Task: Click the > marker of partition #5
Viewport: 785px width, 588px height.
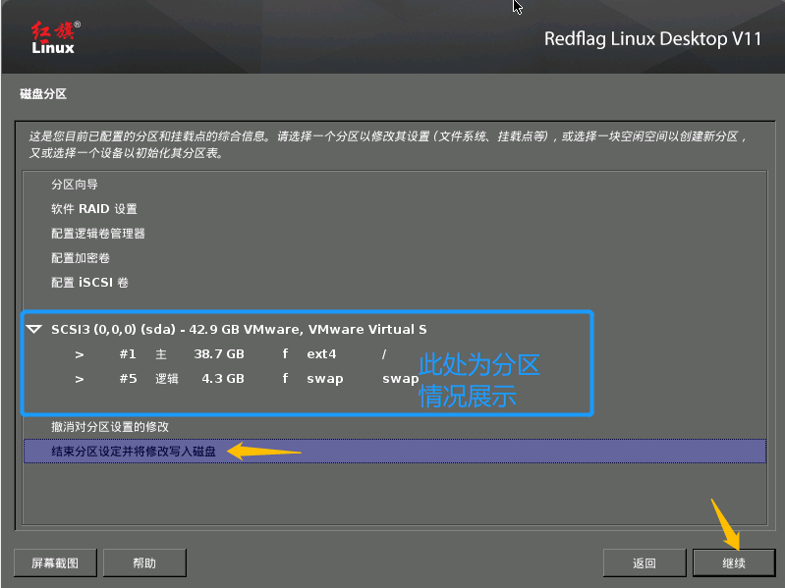Action: click(80, 379)
